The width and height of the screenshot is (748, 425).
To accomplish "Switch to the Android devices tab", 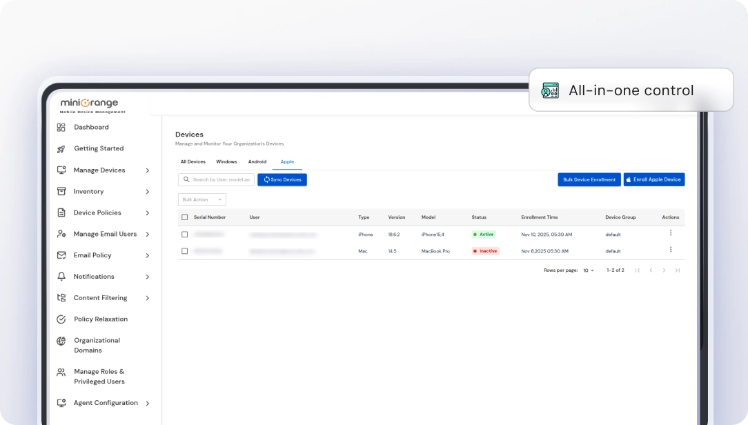I will [257, 161].
